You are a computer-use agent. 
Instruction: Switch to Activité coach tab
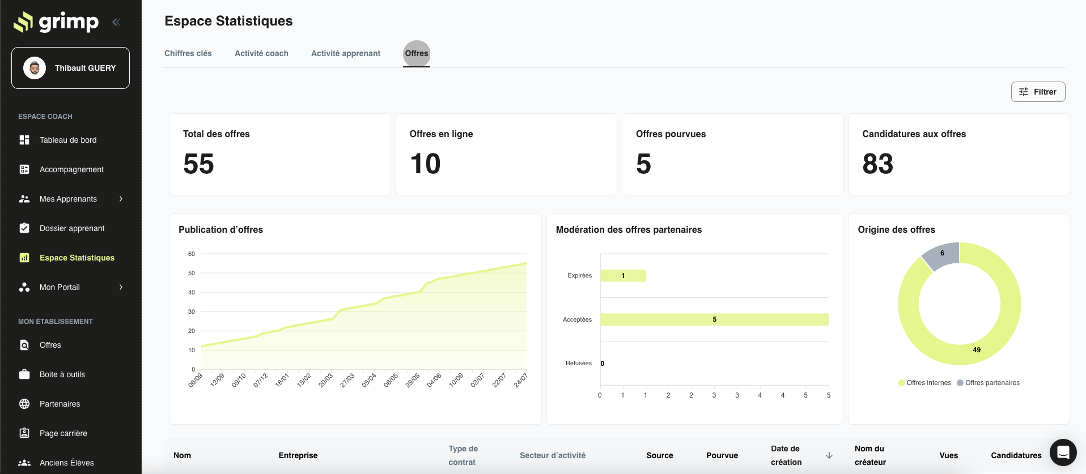click(261, 53)
